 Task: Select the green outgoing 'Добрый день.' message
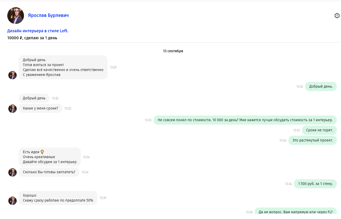pyautogui.click(x=321, y=87)
